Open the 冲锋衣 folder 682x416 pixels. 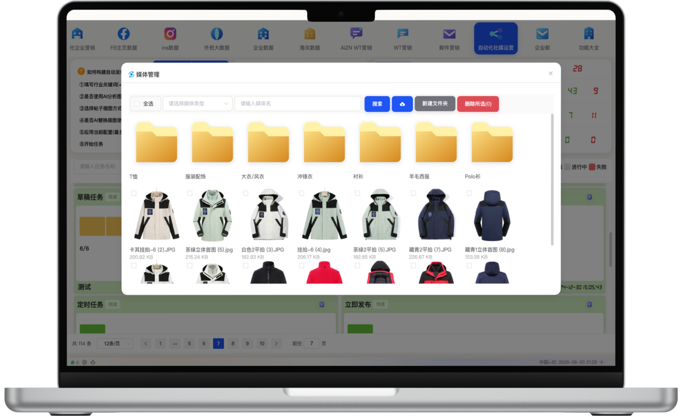point(324,143)
